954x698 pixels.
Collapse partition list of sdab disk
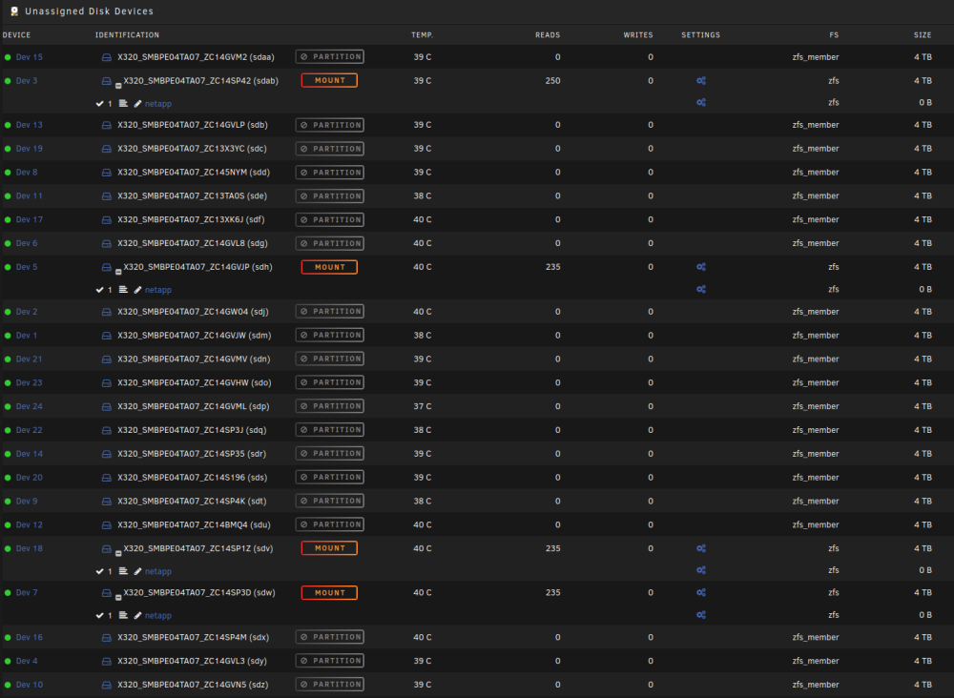tap(118, 86)
